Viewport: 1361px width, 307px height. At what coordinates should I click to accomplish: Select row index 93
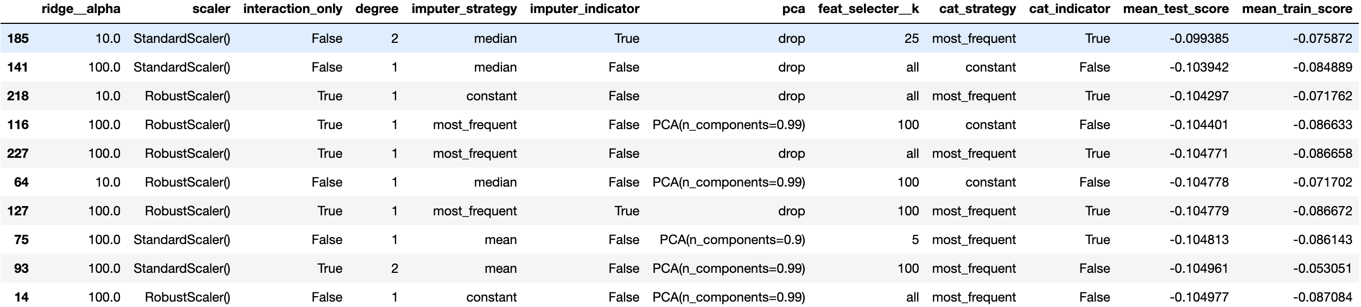coord(21,268)
